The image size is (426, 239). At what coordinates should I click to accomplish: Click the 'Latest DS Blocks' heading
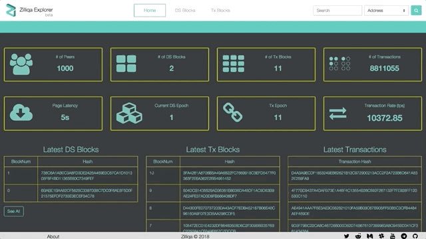pos(71,149)
